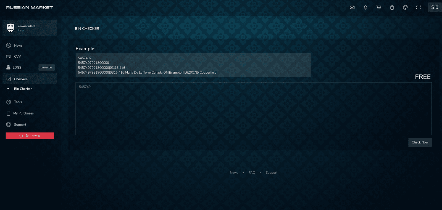The image size is (442, 210).
Task: Select the example line 5457497921800000
Action: pos(93,63)
